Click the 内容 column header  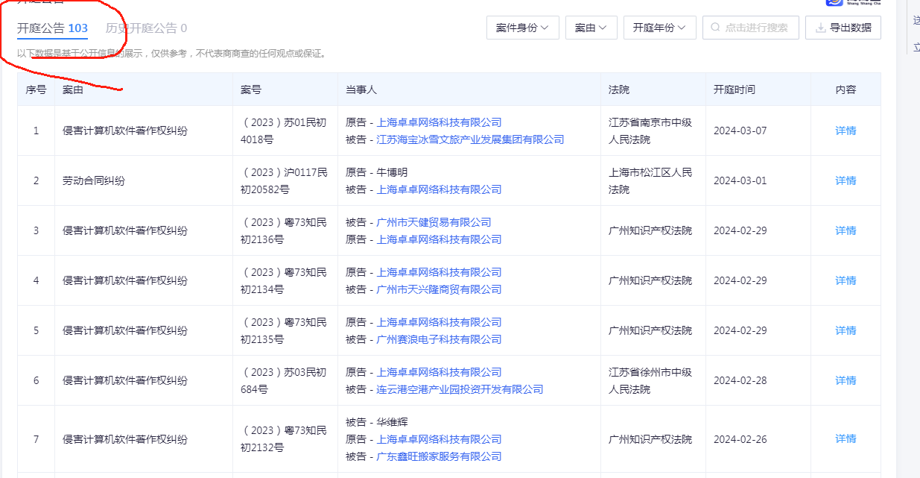(846, 89)
